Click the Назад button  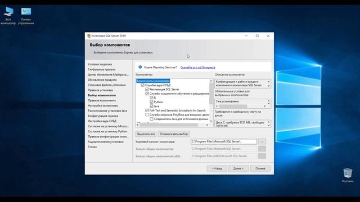(217, 168)
